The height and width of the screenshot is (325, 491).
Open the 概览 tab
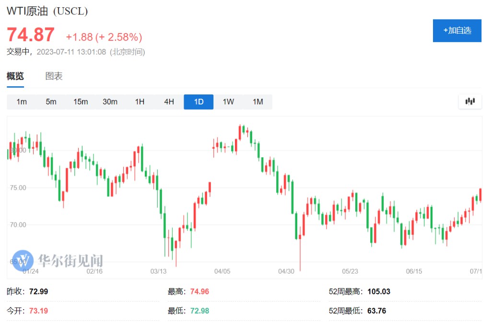(x=15, y=76)
